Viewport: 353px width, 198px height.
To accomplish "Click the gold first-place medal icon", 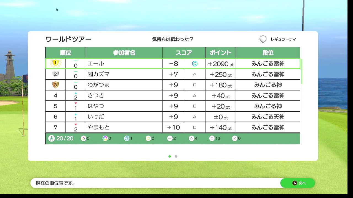I will (x=55, y=63).
